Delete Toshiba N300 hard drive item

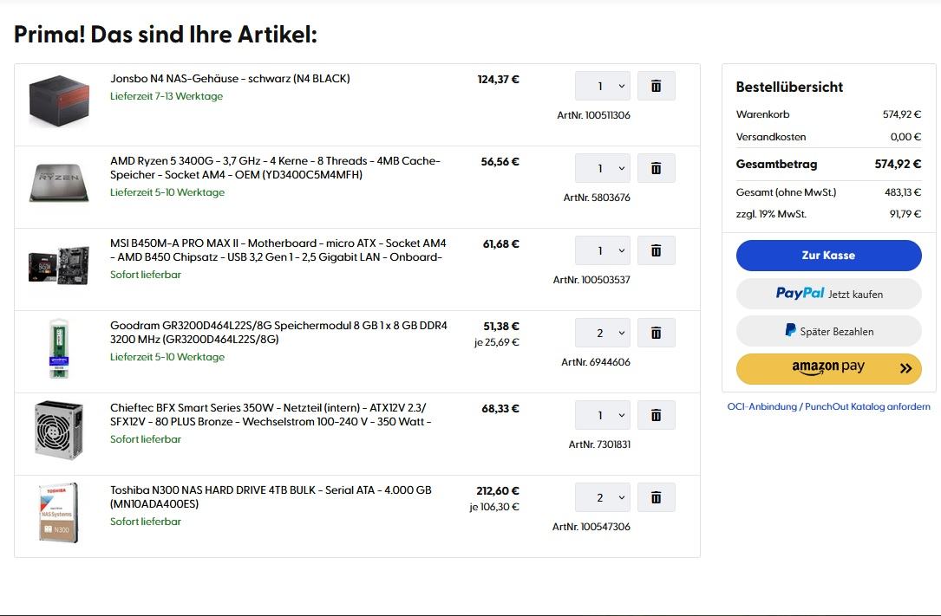656,497
